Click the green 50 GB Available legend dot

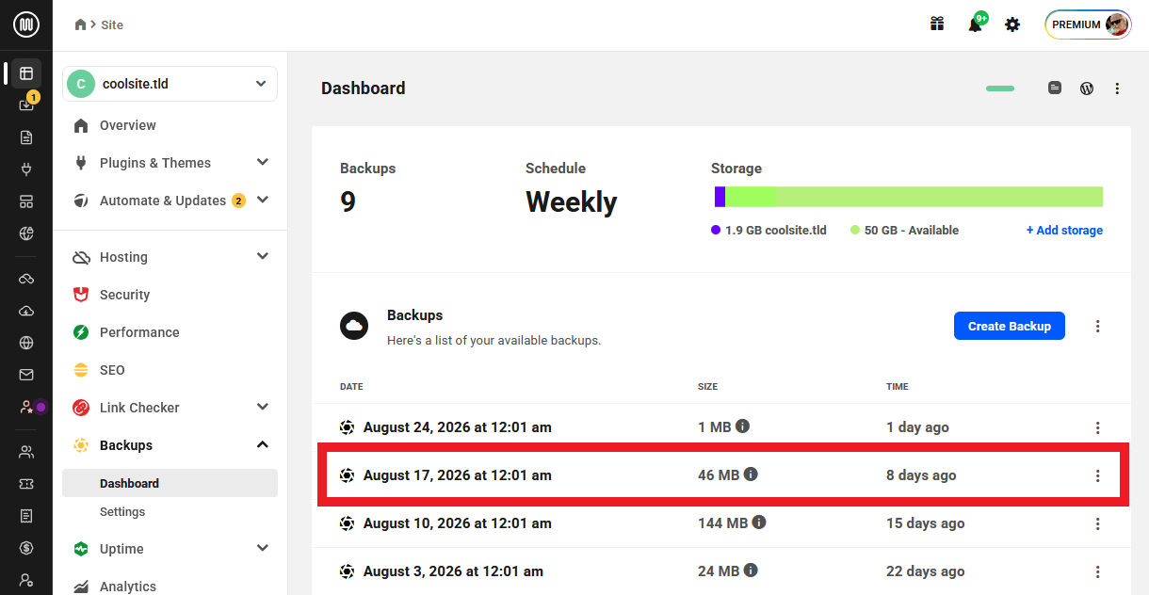(x=855, y=230)
